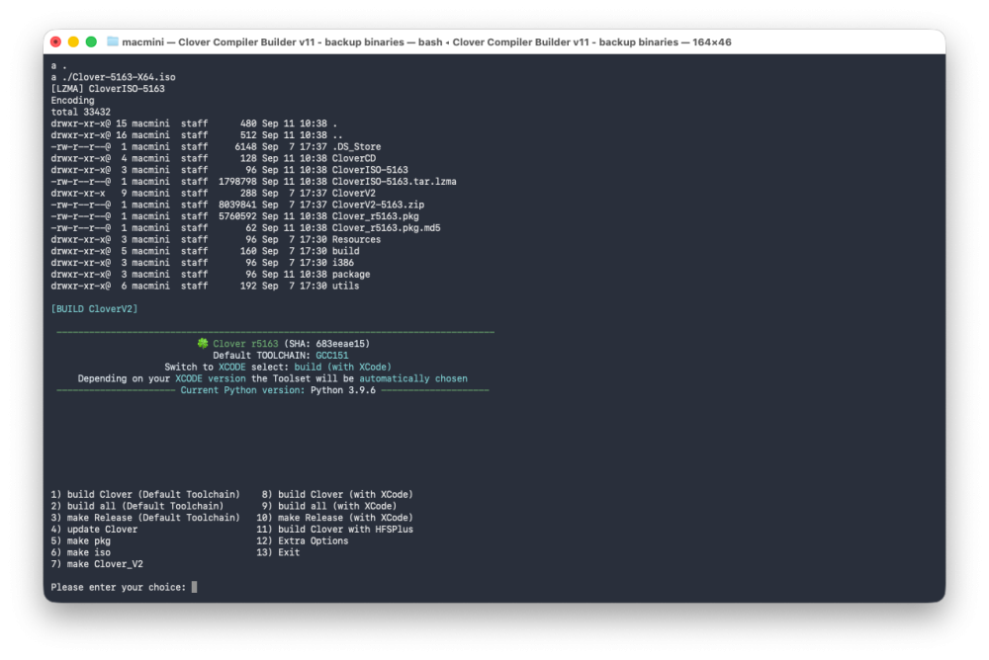Click menu option '13) Exit'
Viewport: 989px width, 660px height.
(x=278, y=552)
